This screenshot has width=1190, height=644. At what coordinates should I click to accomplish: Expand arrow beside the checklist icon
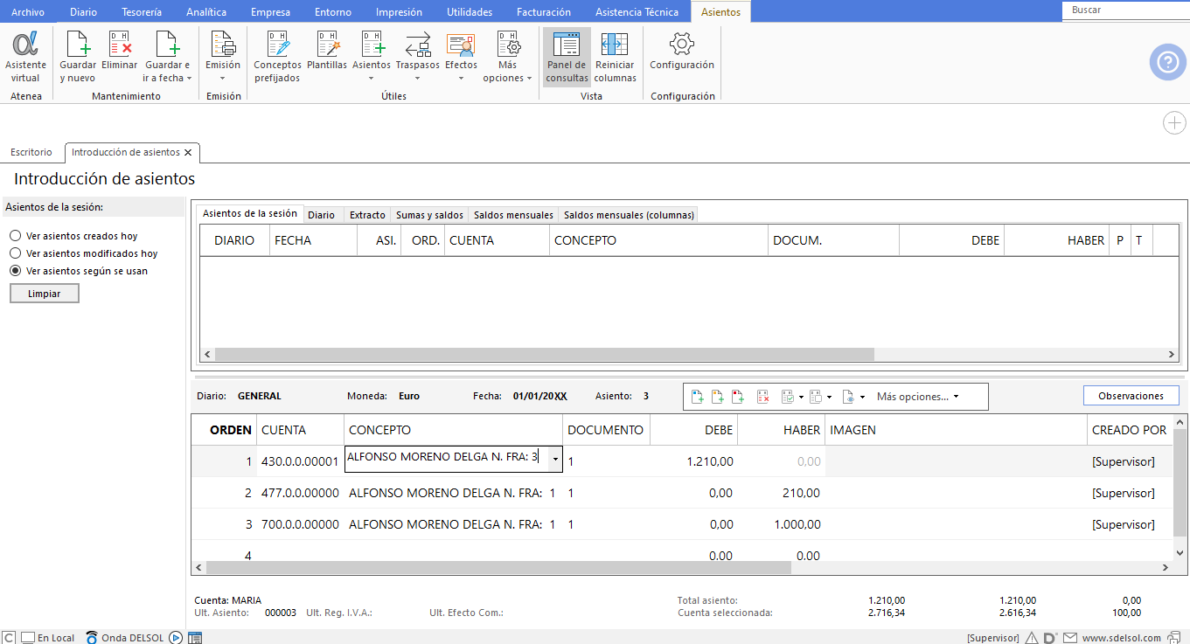pos(802,397)
